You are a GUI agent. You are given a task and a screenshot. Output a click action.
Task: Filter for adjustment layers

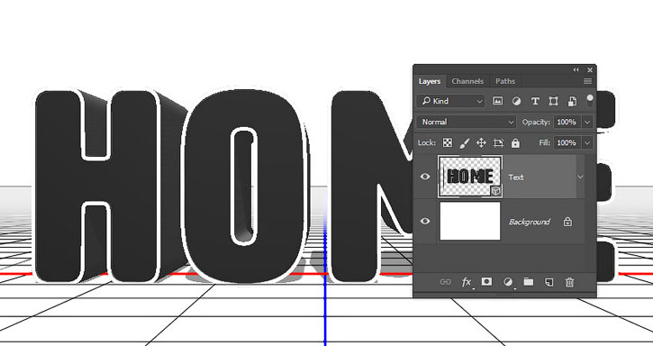tap(516, 101)
